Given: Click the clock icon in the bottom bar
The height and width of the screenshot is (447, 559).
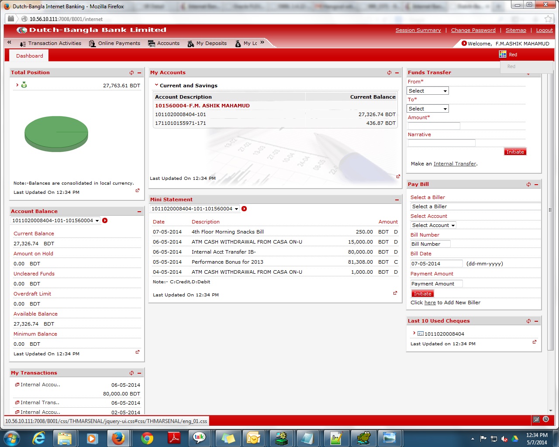Looking at the screenshot, I should (546, 419).
